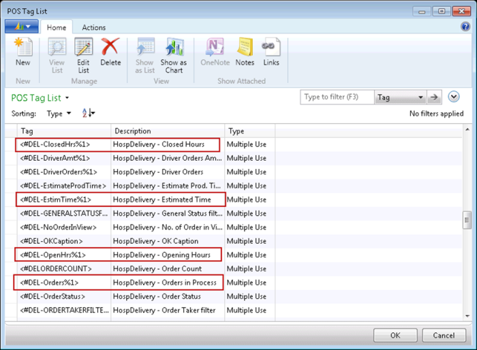Viewport: 477px width, 350px height.
Task: Select the Home ribbon tab
Action: [56, 27]
